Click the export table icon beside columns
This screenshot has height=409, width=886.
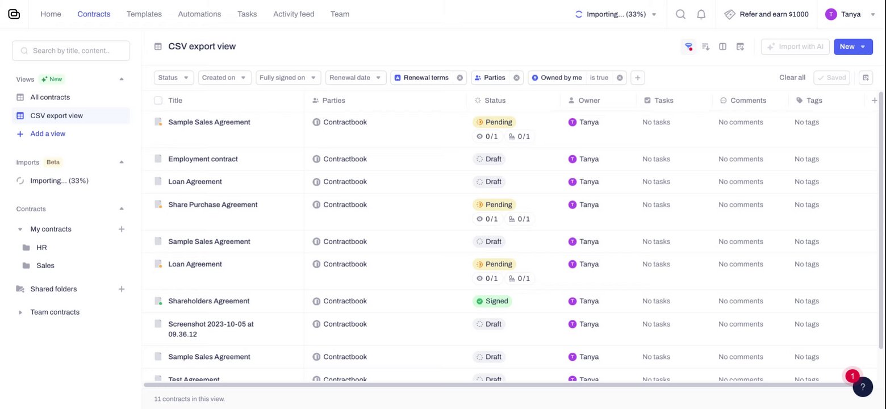[x=740, y=47]
